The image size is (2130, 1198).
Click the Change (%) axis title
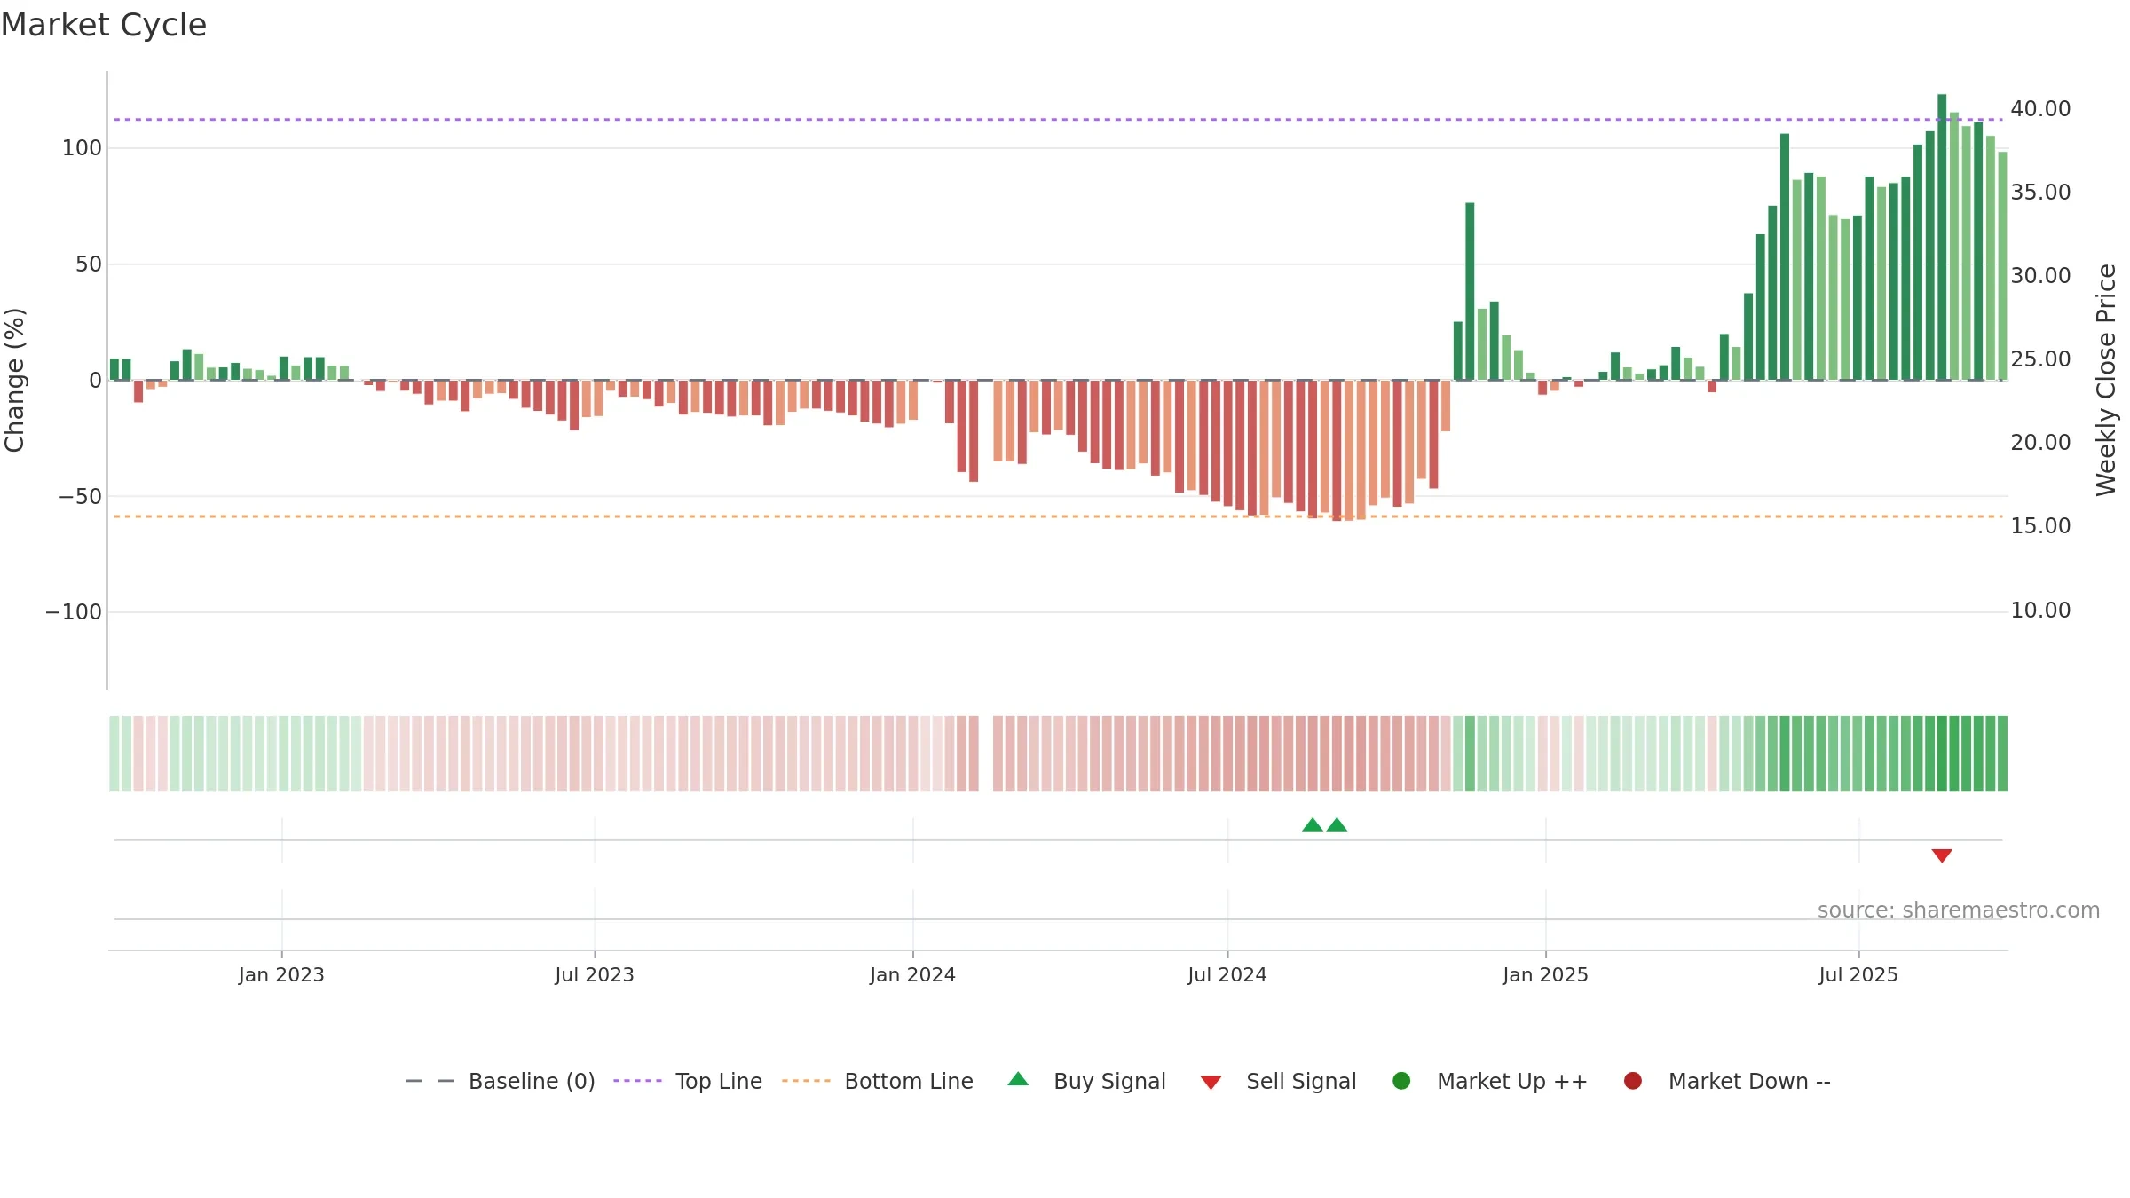pyautogui.click(x=14, y=380)
